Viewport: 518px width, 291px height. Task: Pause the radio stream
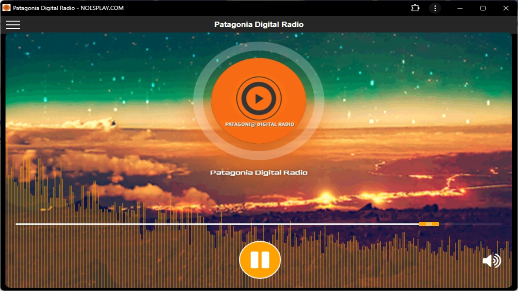point(260,260)
